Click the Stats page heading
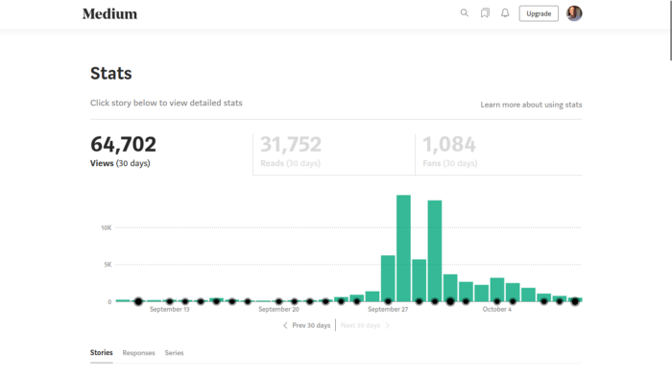The height and width of the screenshot is (377, 672). (x=111, y=73)
